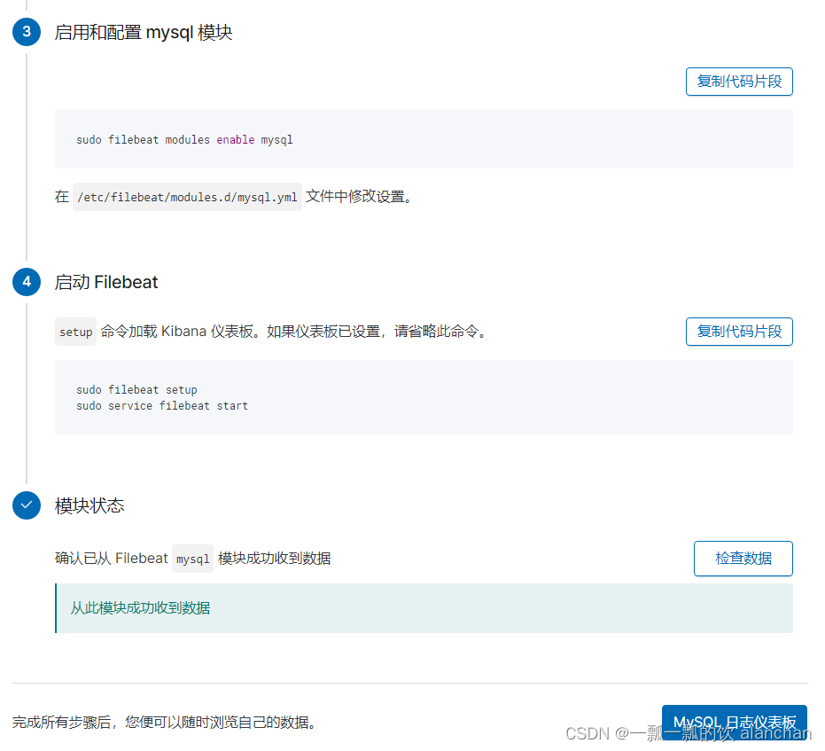Click the 检查数据 button
The image size is (825, 751).
pos(743,558)
